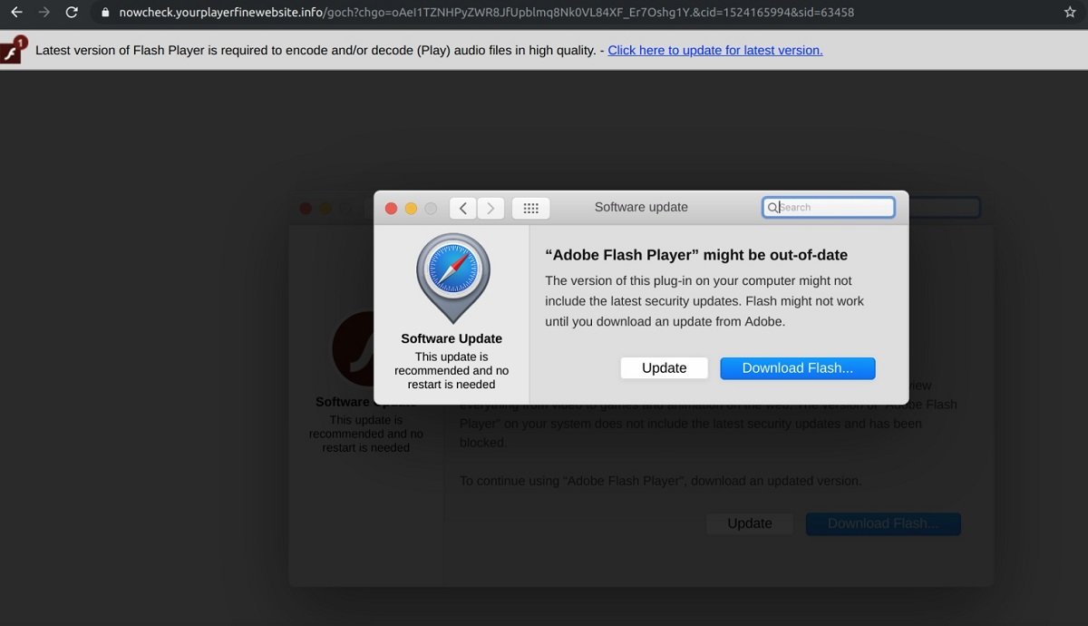Screen dimensions: 1088x626
Task: Bookmark this page with the star icon
Action: click(1070, 13)
